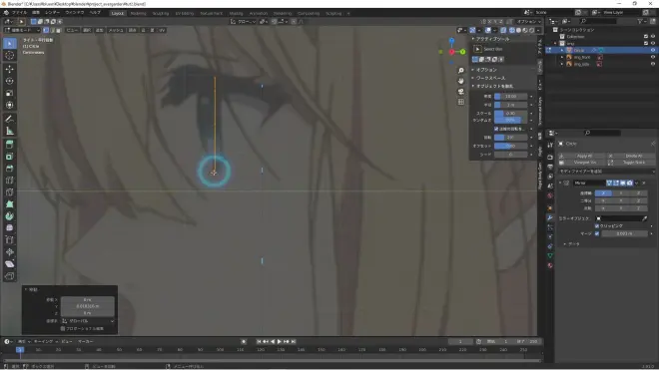Select the 3D Cursor tool
The image size is (659, 370).
(x=10, y=56)
